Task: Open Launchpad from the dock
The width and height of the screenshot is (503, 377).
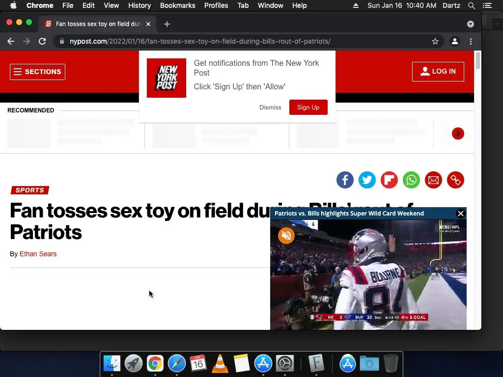Action: [134, 364]
